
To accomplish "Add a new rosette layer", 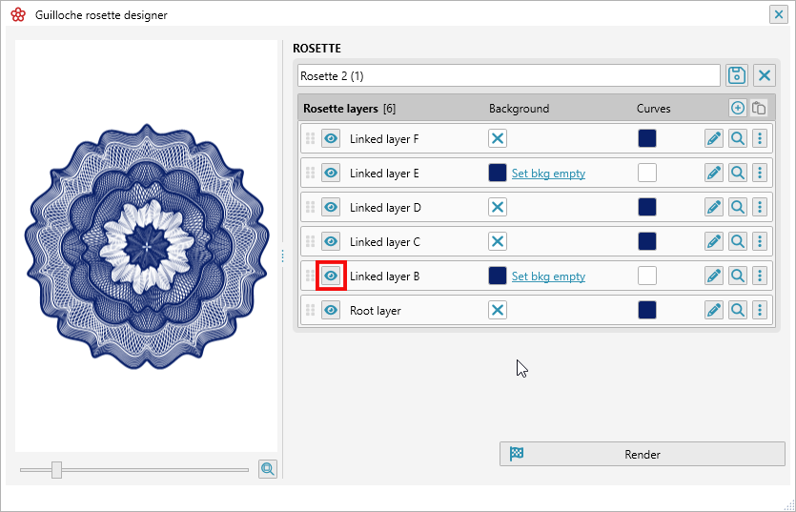I will click(738, 108).
